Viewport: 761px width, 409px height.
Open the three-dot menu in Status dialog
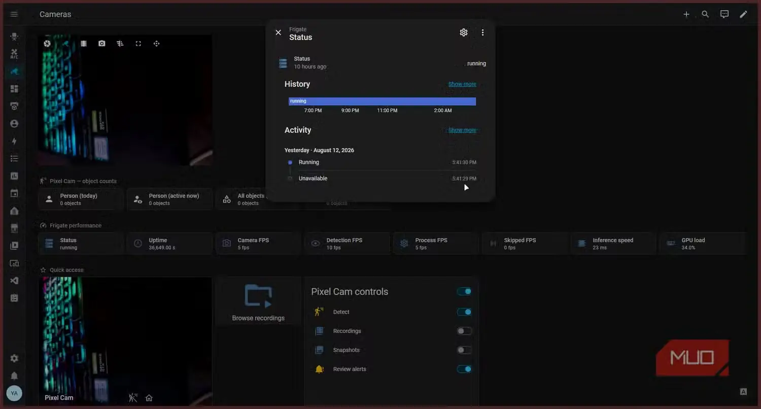point(482,32)
